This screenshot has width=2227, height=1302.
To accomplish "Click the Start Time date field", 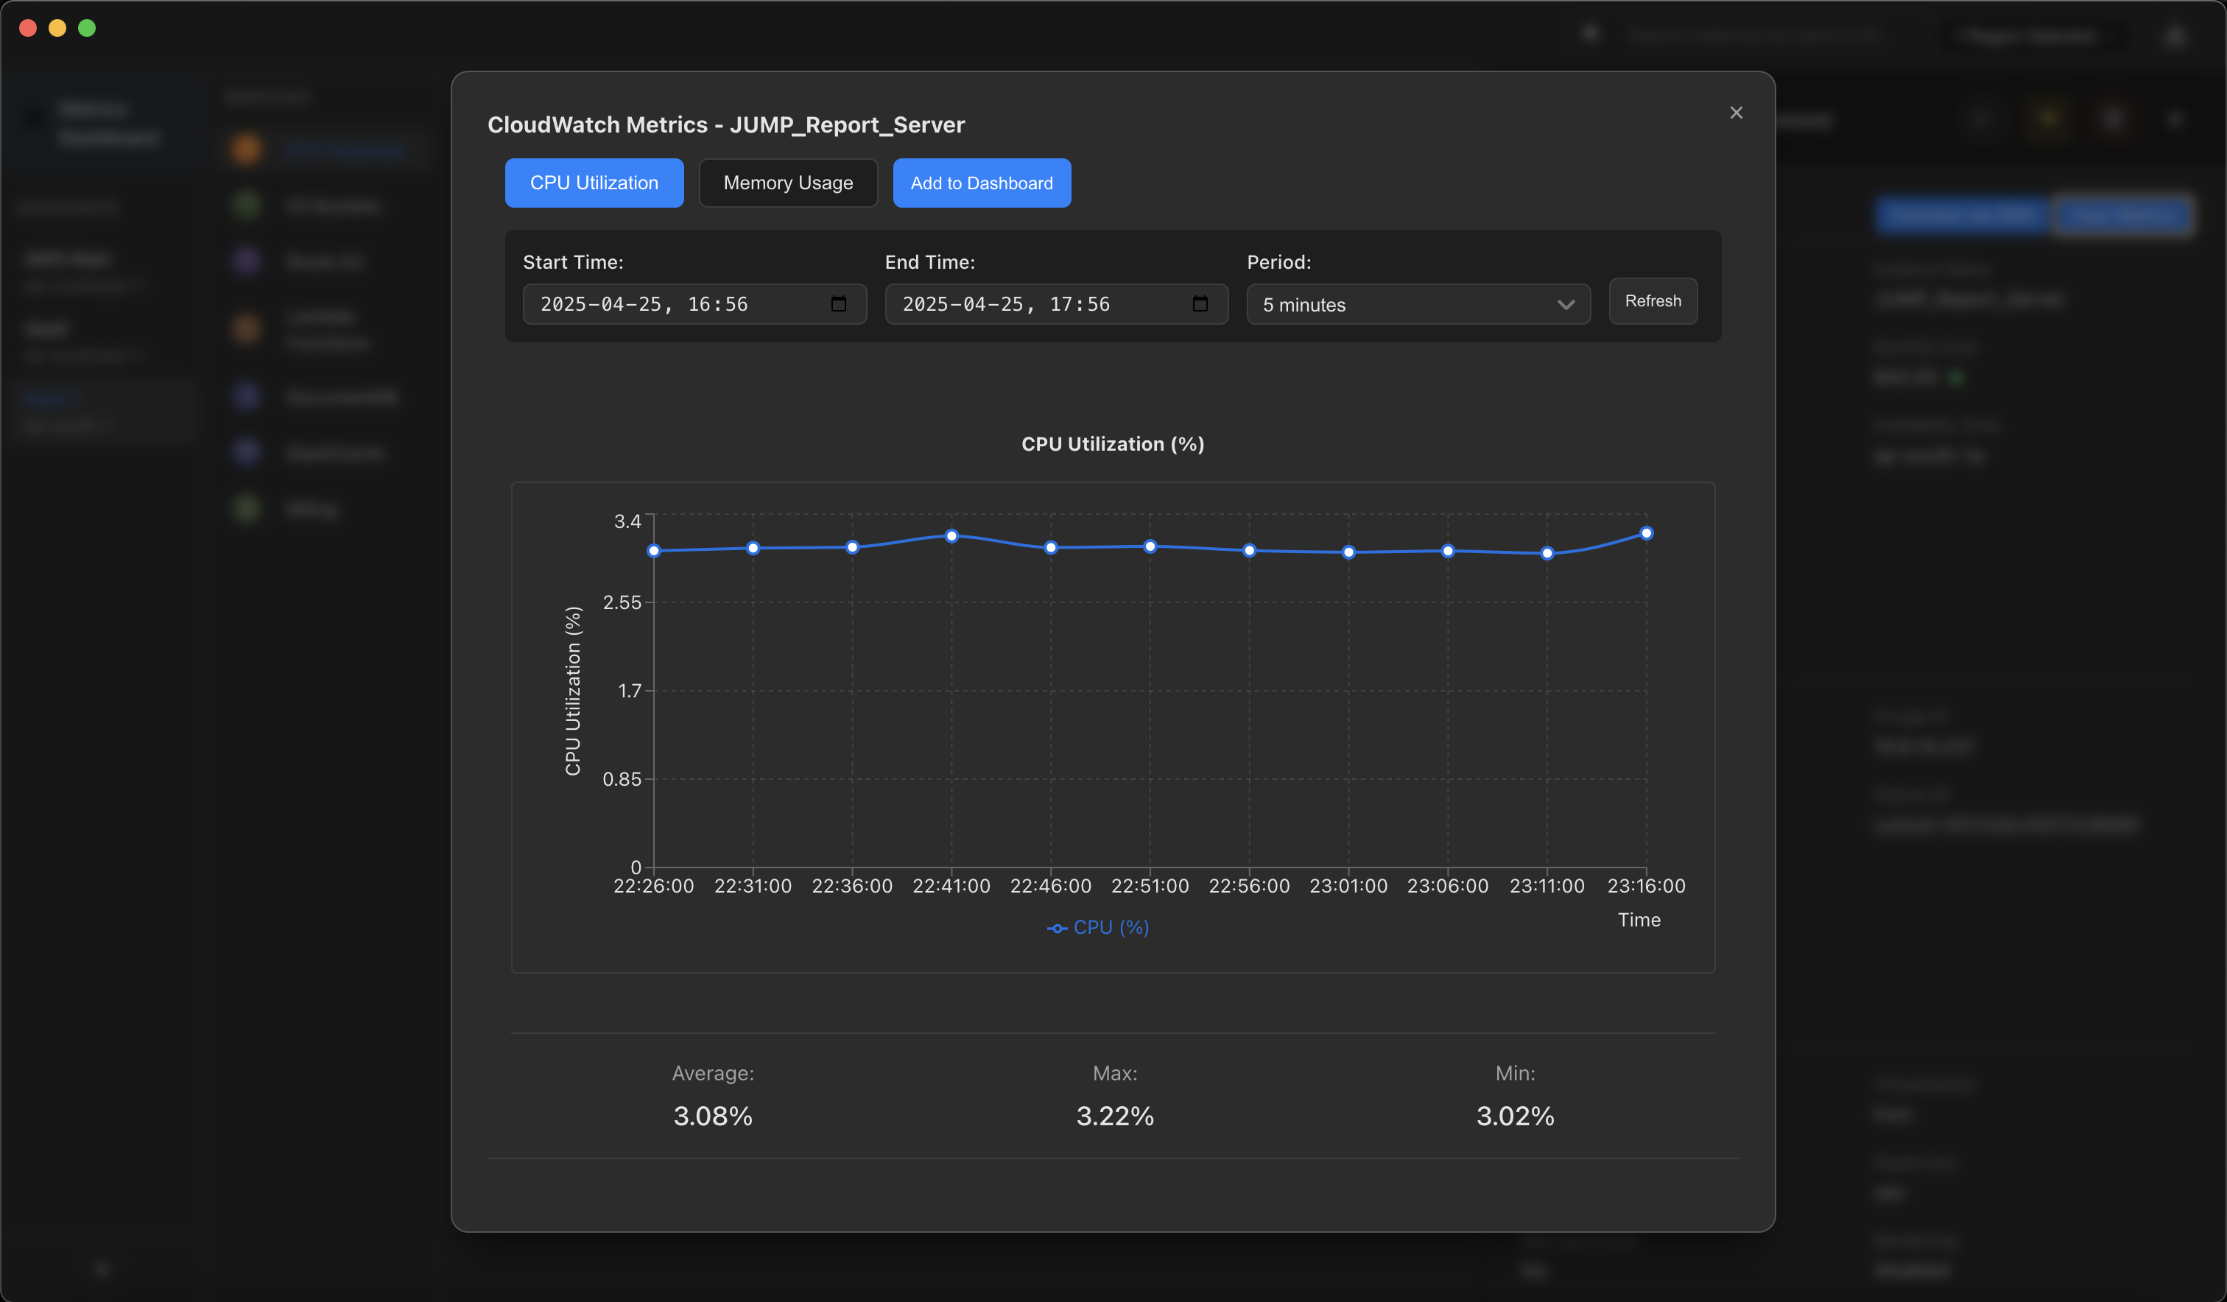I will 694,304.
